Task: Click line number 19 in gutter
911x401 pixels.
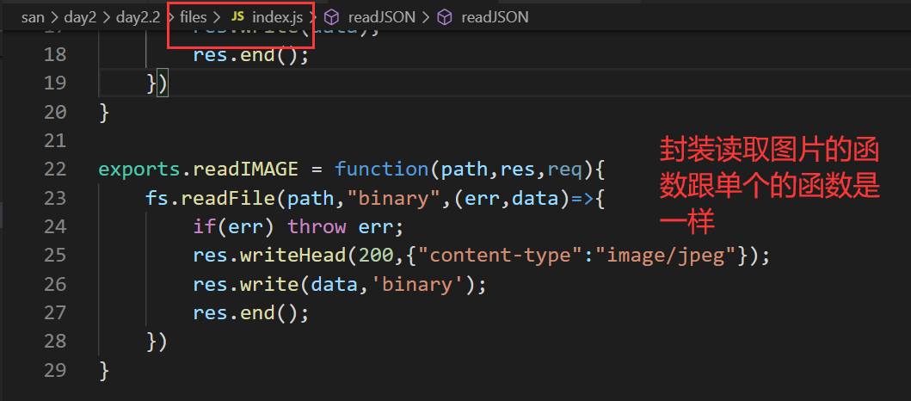Action: [55, 83]
